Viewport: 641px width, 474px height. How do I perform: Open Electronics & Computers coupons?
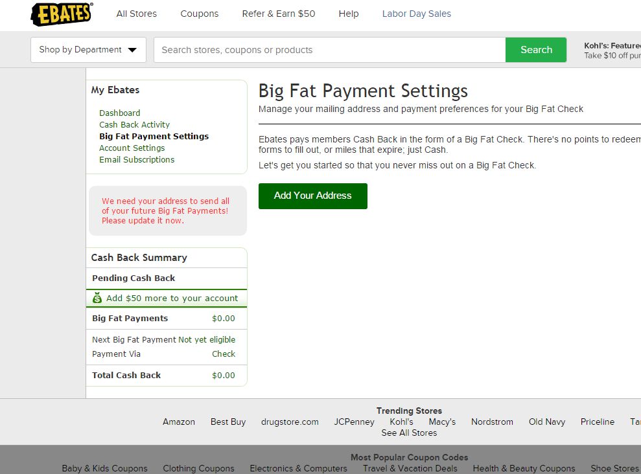(x=298, y=468)
